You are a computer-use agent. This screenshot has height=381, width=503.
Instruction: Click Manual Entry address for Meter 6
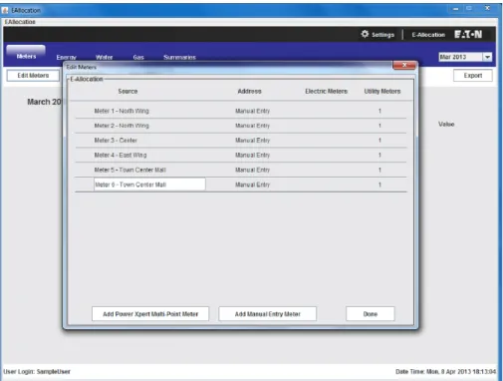click(x=252, y=185)
